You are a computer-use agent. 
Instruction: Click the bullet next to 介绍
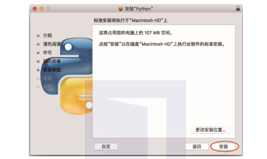[38, 36]
